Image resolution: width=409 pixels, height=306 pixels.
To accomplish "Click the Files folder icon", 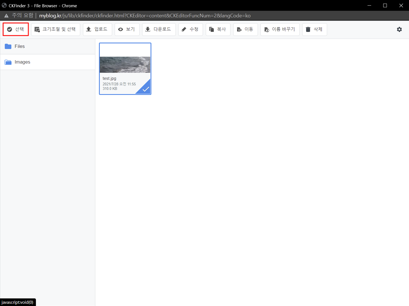I will [8, 46].
